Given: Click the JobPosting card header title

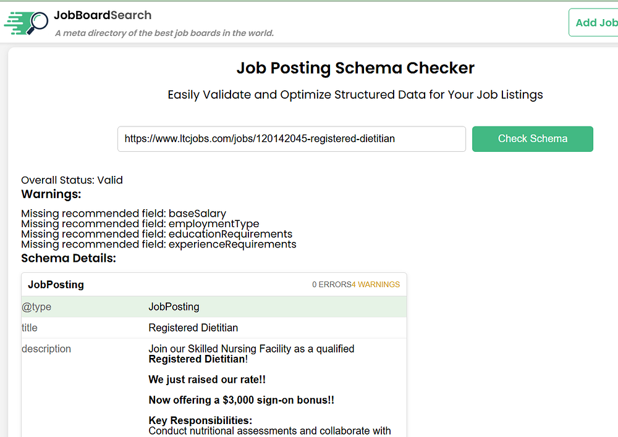Looking at the screenshot, I should click(x=56, y=285).
